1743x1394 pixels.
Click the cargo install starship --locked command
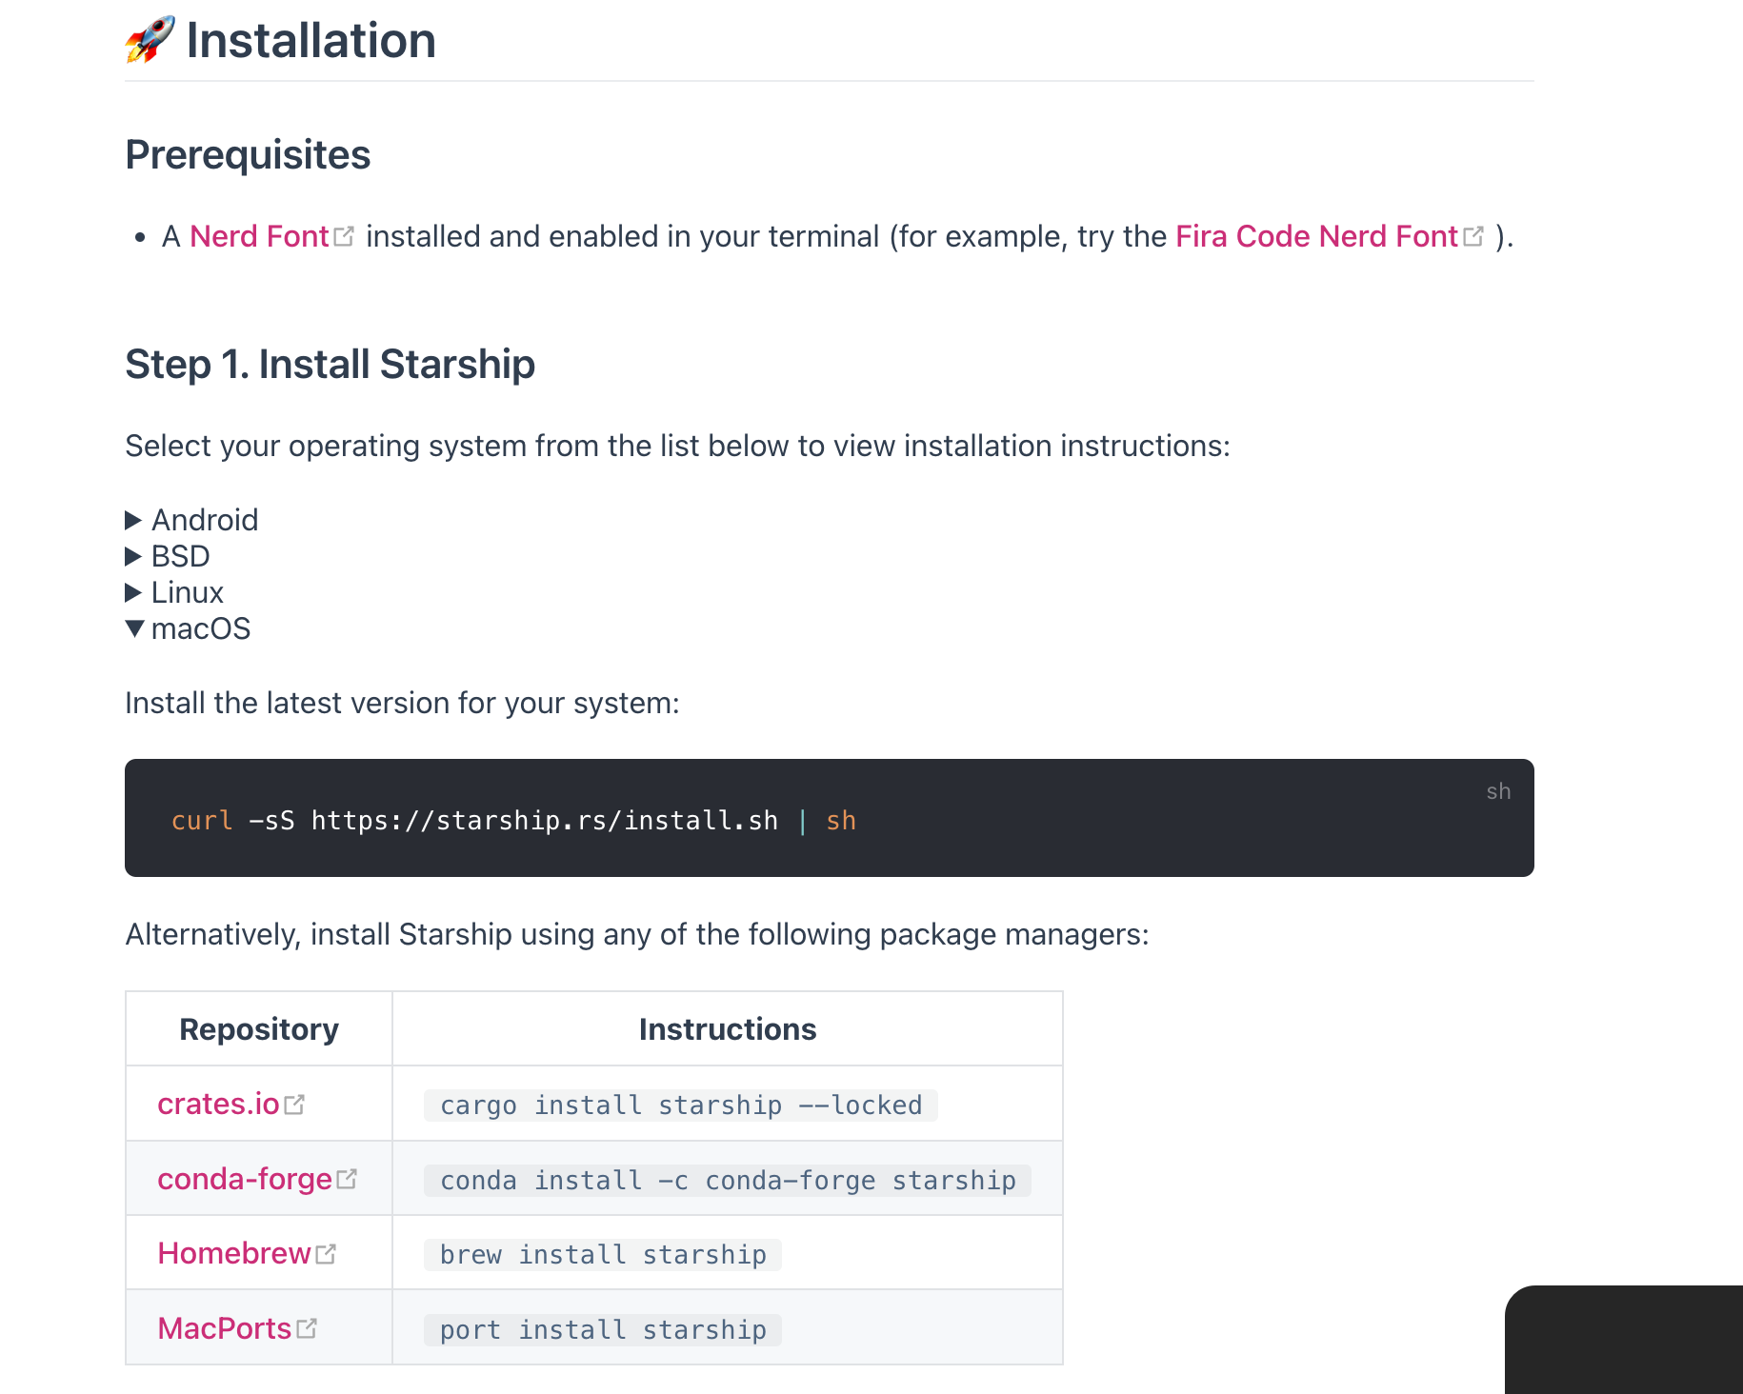click(x=680, y=1105)
